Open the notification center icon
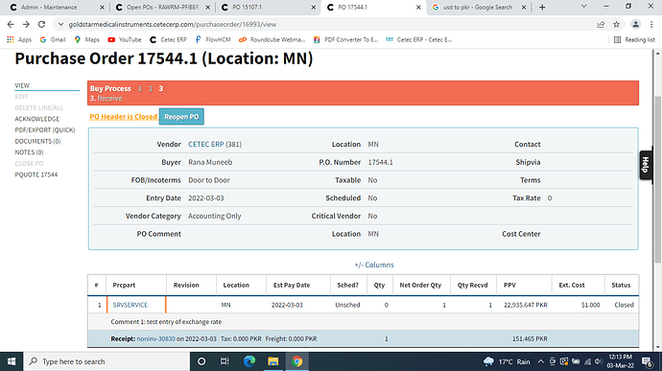The image size is (662, 371). (647, 361)
